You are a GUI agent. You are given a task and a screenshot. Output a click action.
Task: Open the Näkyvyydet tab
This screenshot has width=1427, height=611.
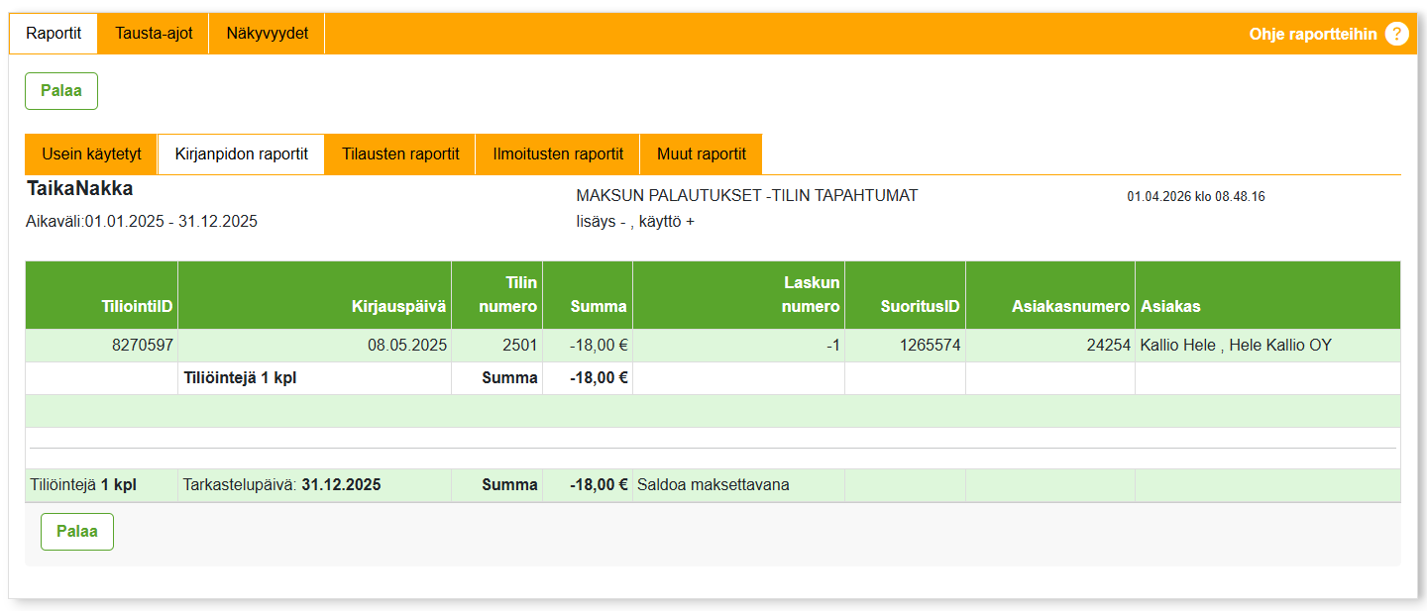pos(267,34)
